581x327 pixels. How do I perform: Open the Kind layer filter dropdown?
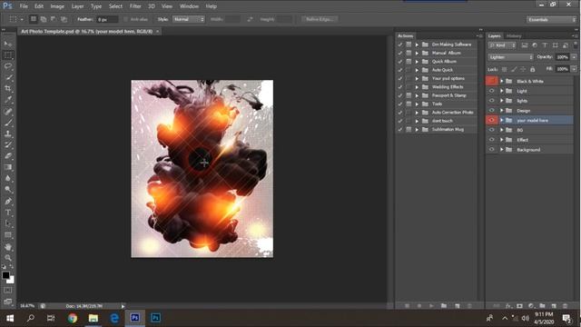[x=502, y=45]
